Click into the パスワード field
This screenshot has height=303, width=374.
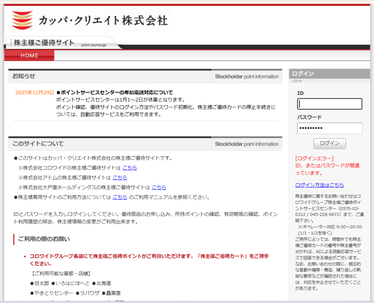329,128
